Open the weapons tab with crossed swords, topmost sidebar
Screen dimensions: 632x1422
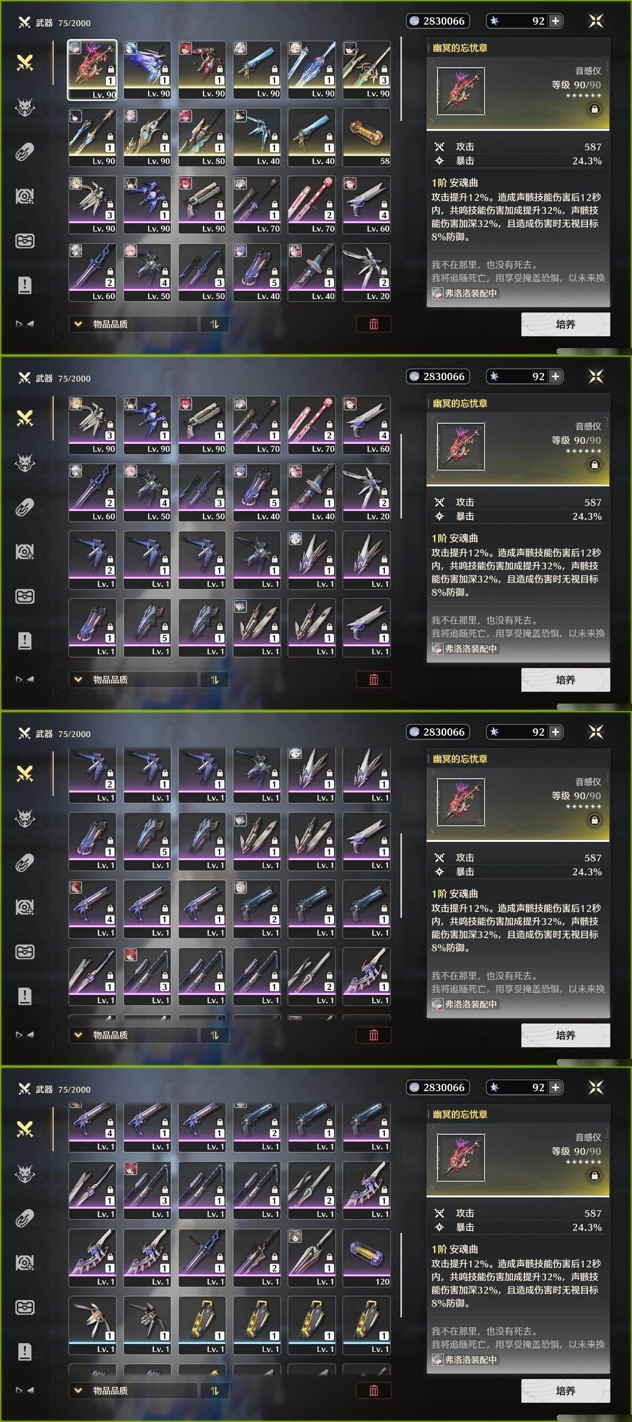pyautogui.click(x=25, y=63)
